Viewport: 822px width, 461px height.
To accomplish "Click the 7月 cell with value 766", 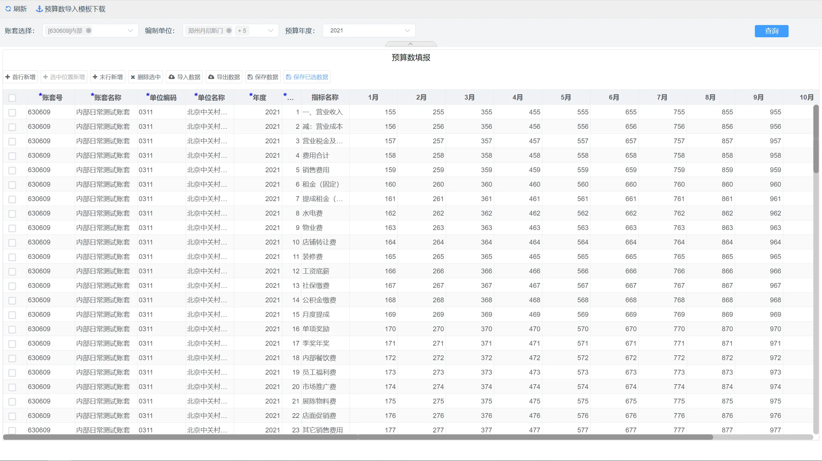I will point(662,271).
